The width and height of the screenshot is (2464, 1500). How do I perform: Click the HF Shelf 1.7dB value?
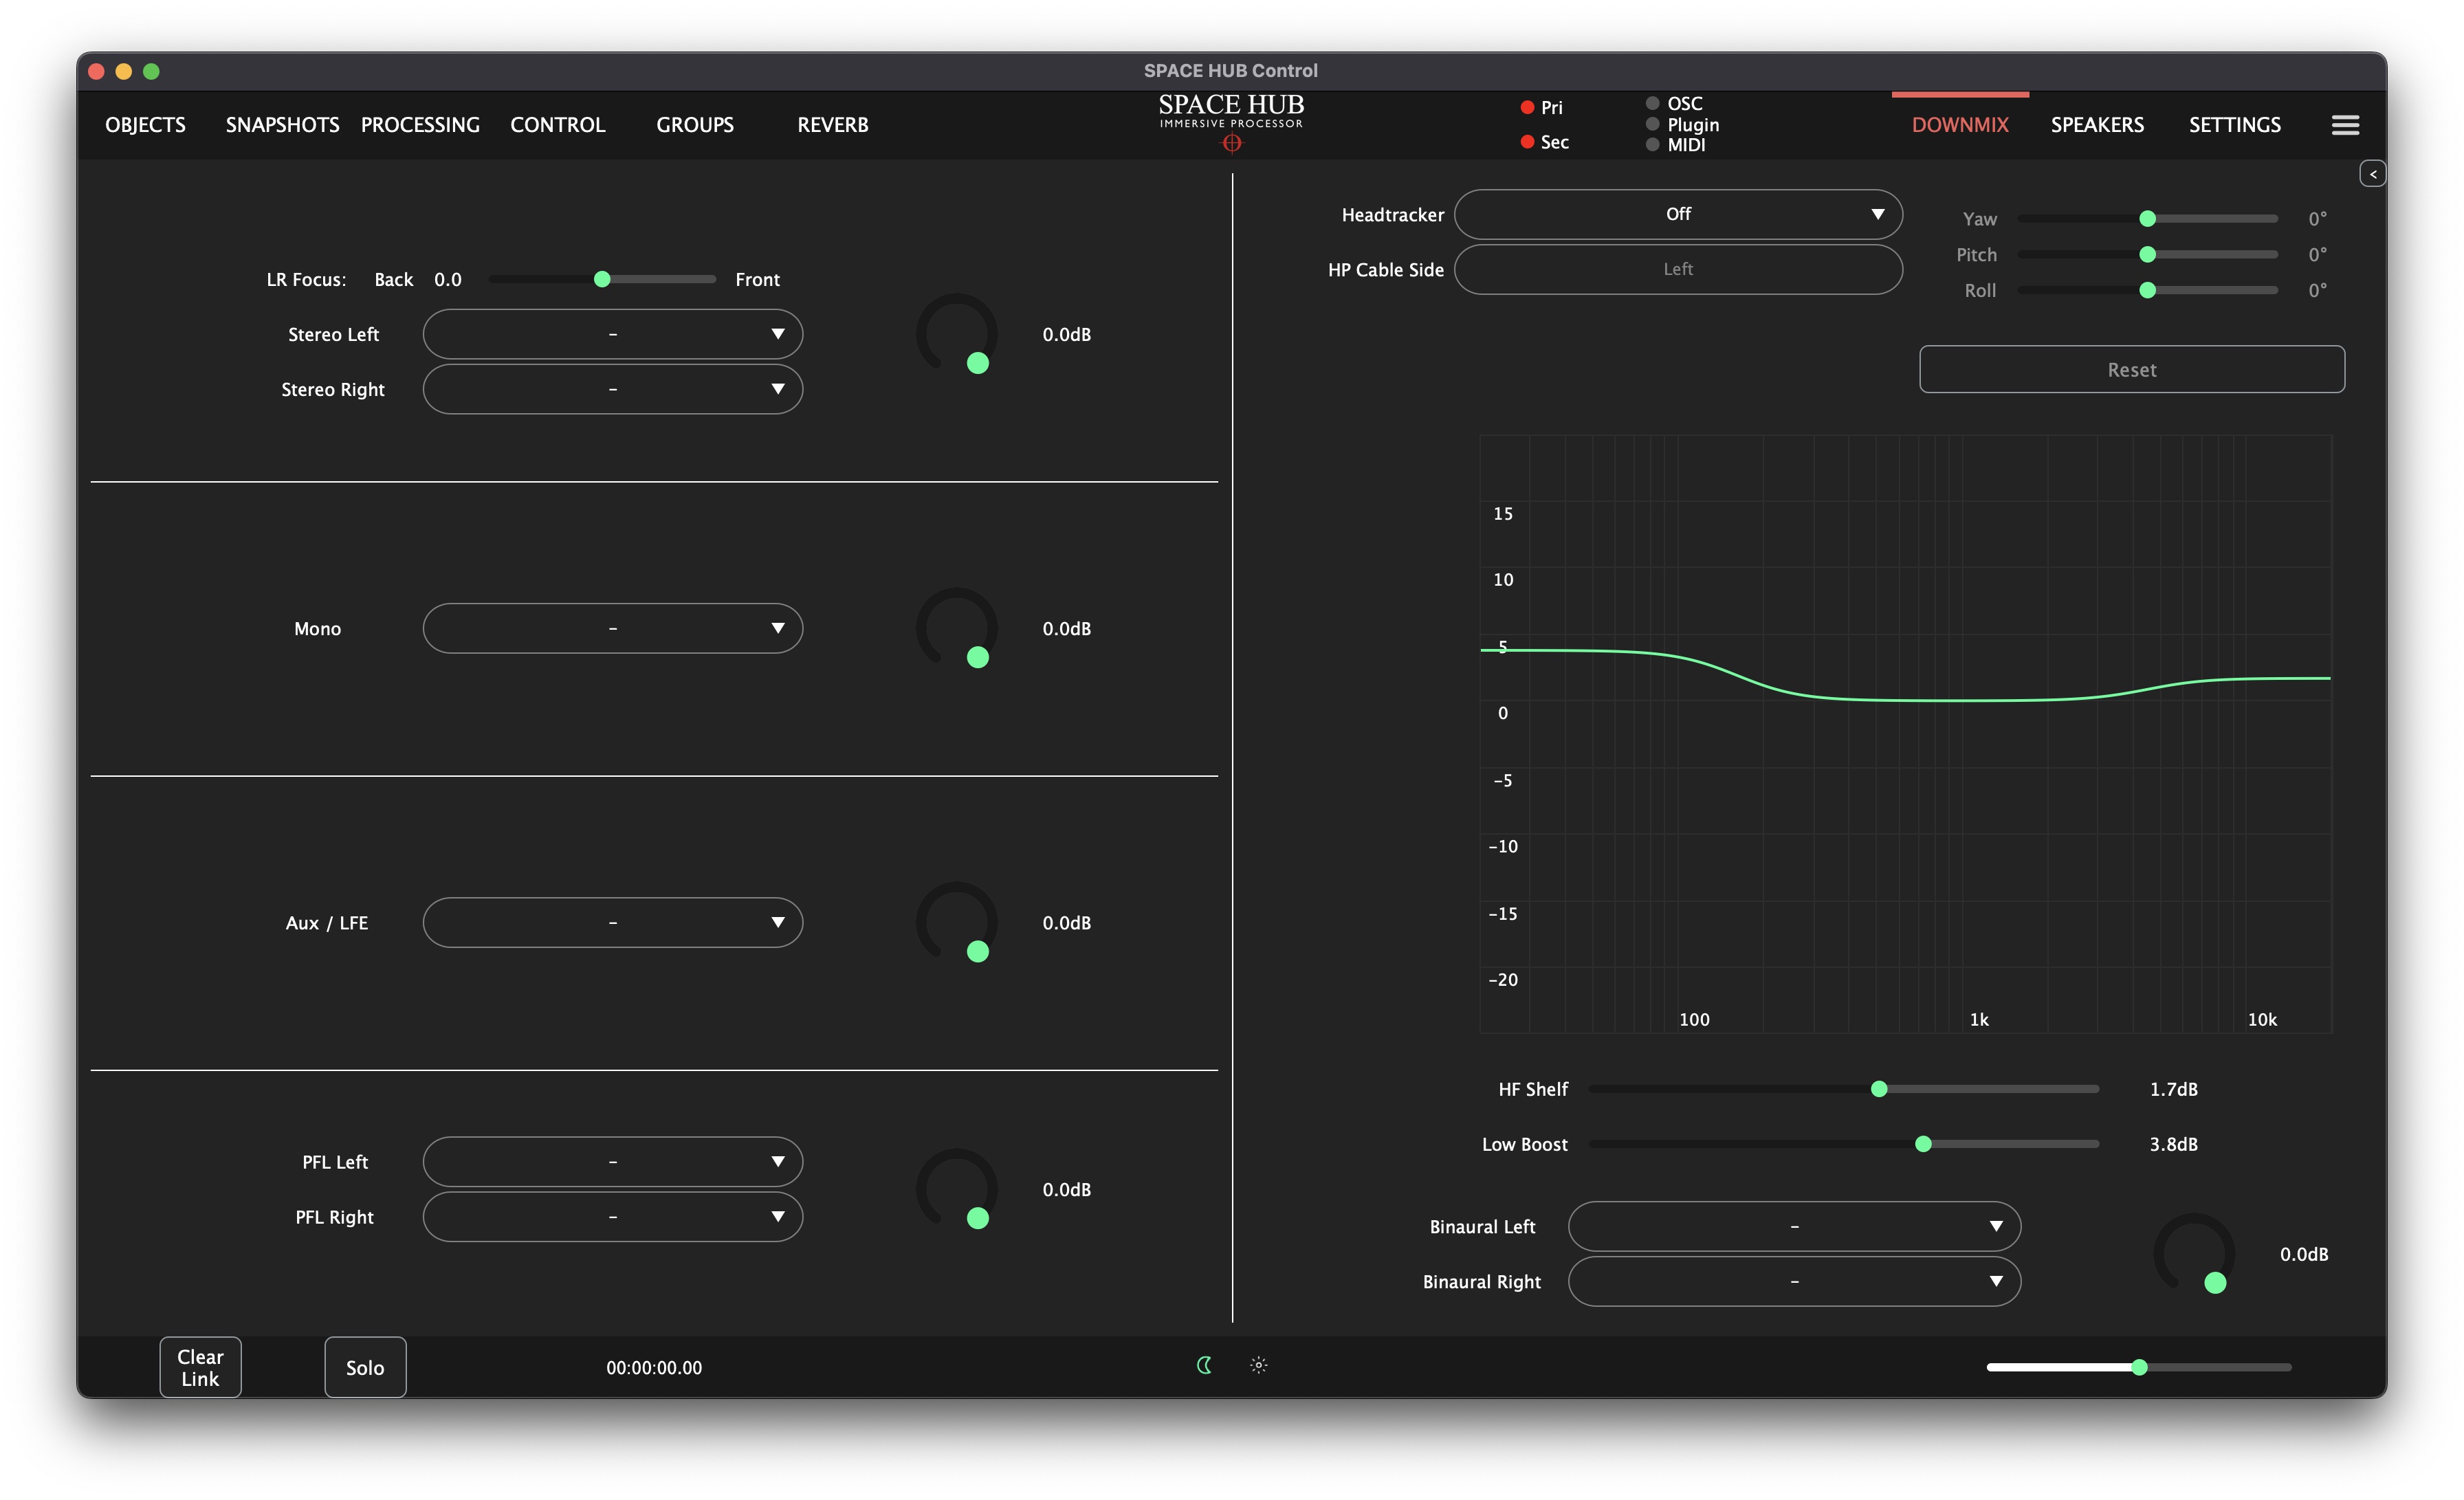pos(2174,1089)
